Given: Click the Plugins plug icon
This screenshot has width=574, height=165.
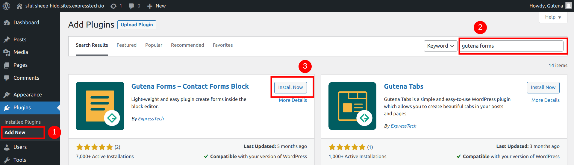Looking at the screenshot, I should pyautogui.click(x=7, y=108).
